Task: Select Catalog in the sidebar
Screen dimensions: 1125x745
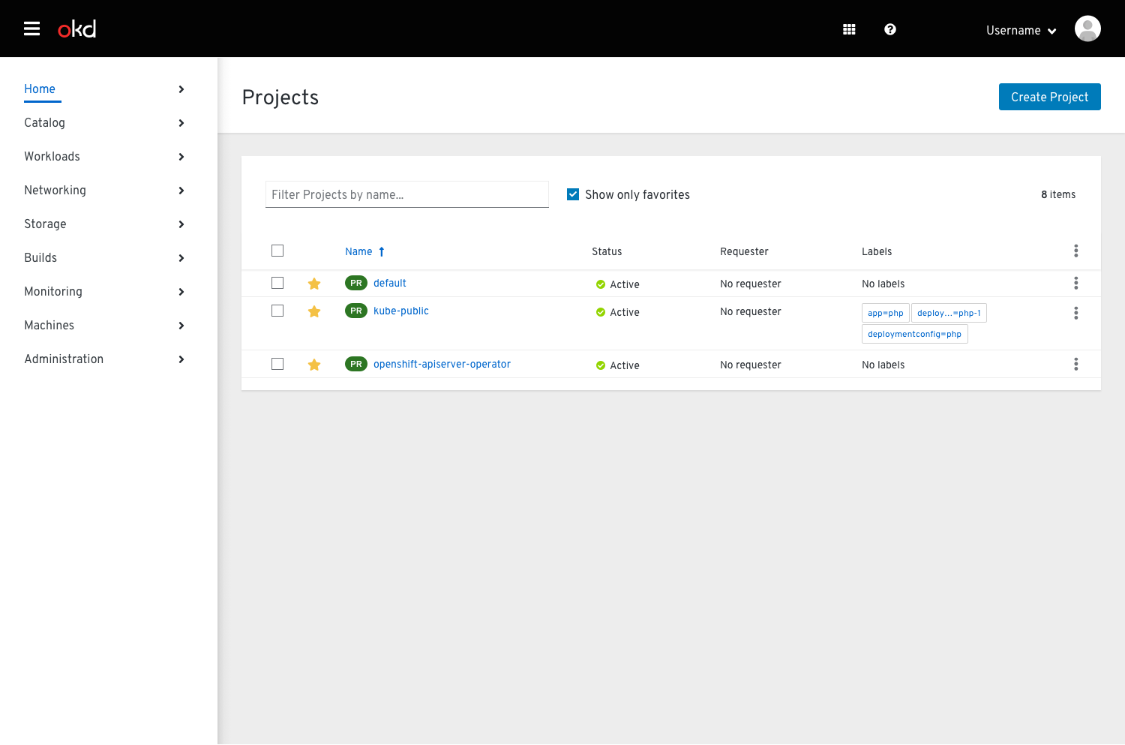Action: 44,122
